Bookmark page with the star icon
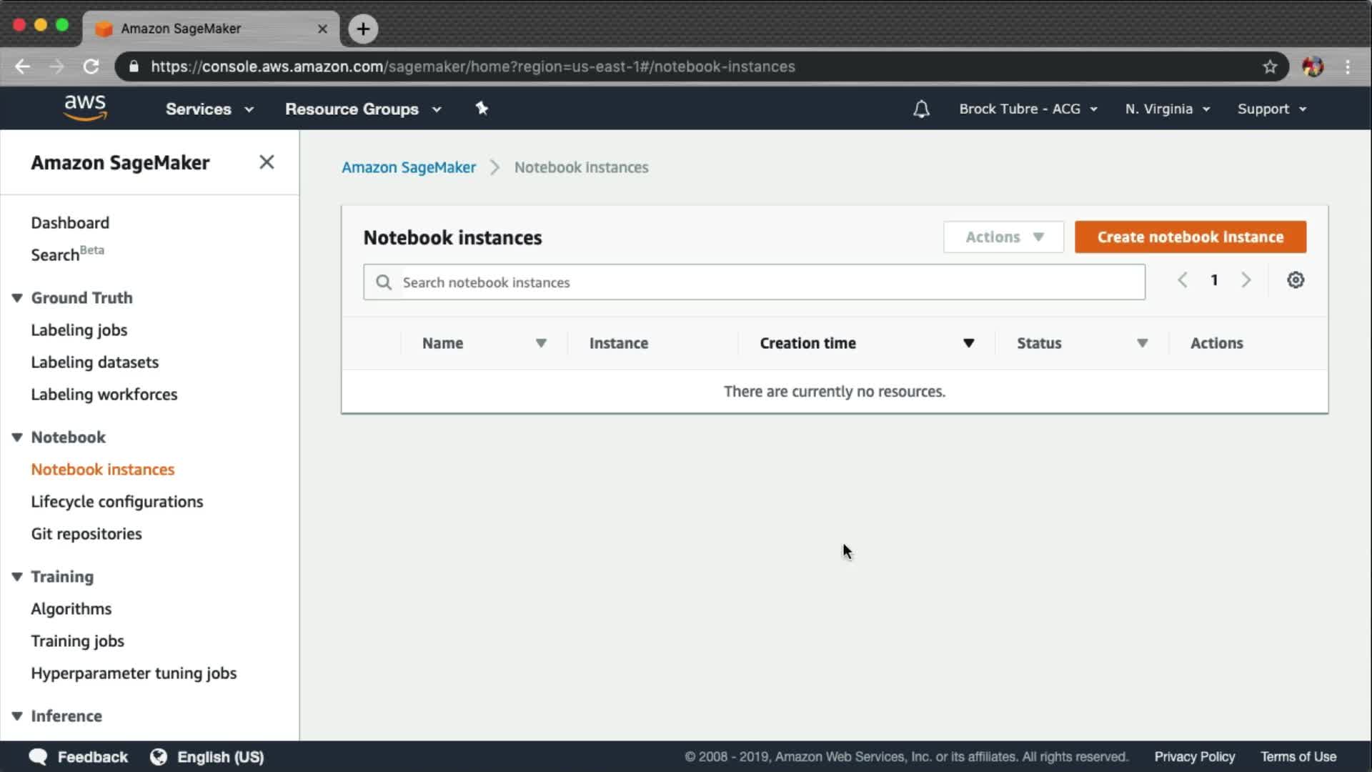 (x=1269, y=66)
